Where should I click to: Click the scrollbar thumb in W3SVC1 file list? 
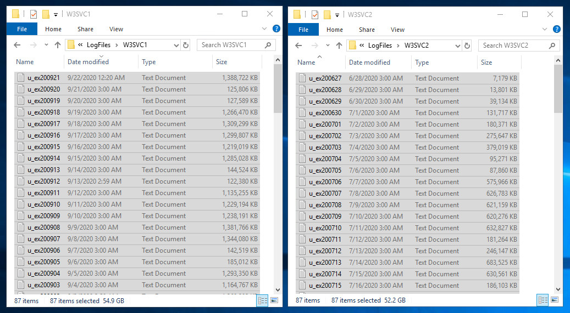coord(278,89)
